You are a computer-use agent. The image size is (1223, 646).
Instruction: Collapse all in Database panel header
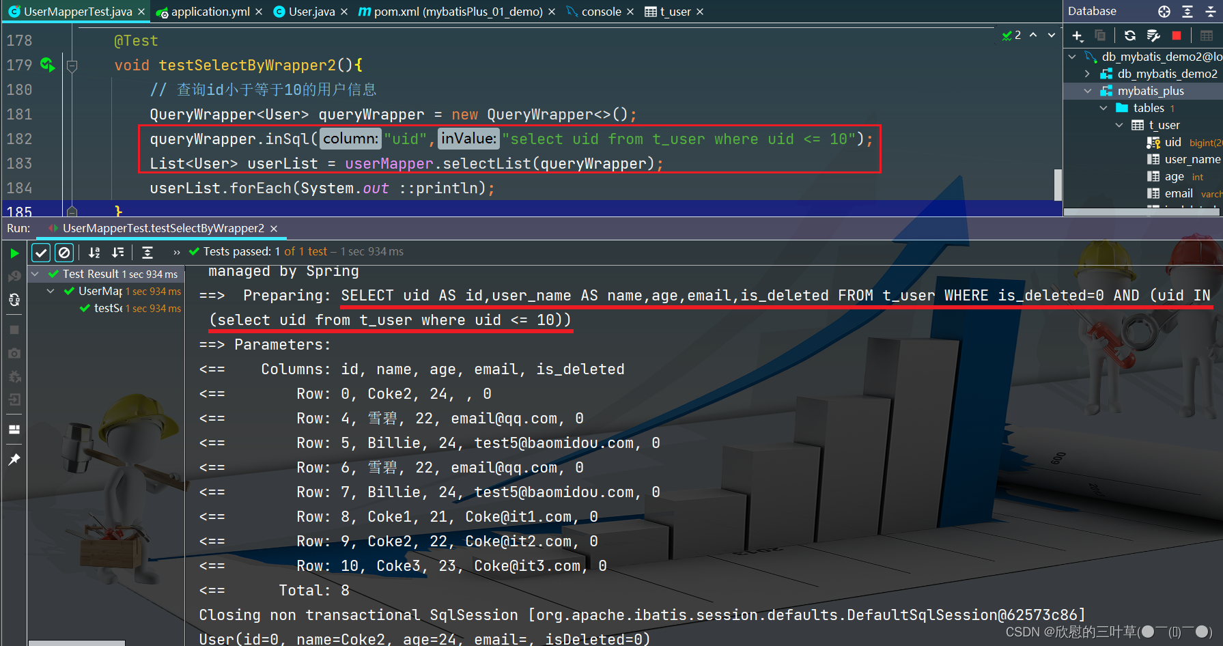pyautogui.click(x=1211, y=11)
